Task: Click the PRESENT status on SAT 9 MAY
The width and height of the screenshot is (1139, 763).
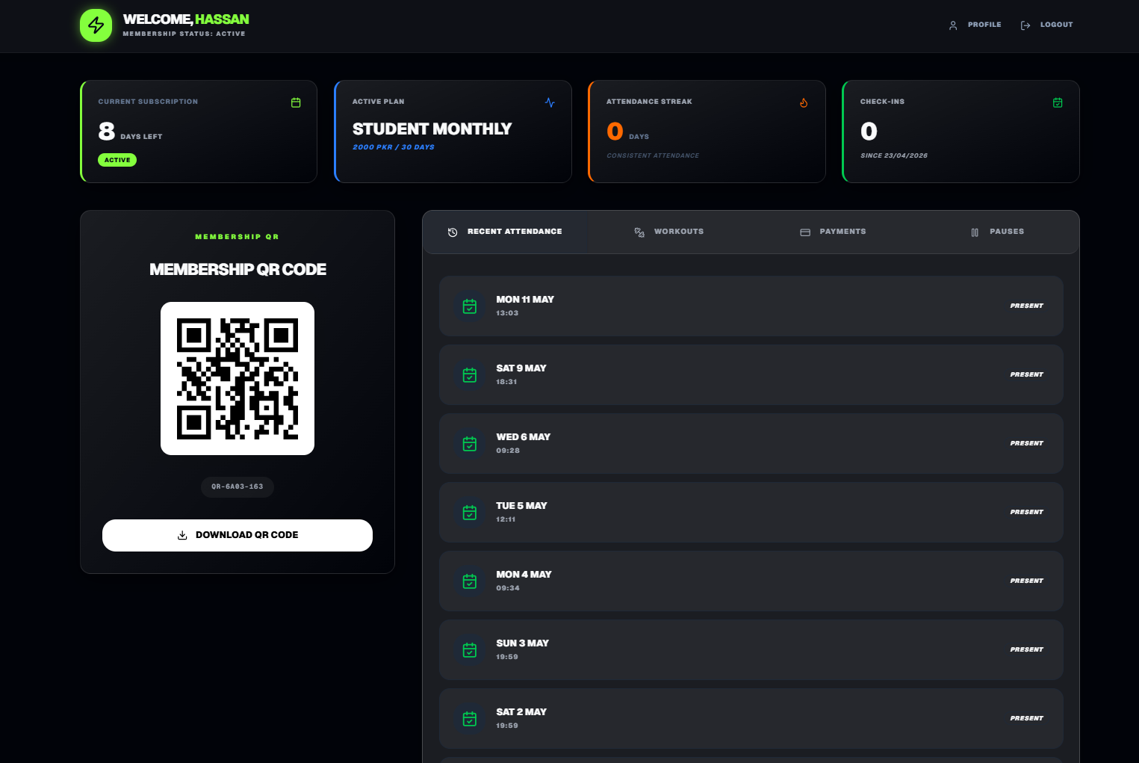Action: [1027, 374]
